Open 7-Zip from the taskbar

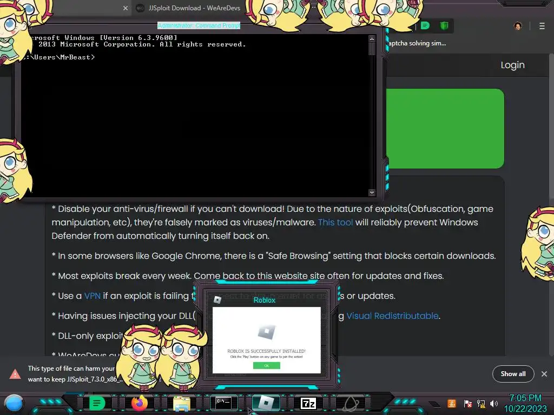click(x=308, y=403)
